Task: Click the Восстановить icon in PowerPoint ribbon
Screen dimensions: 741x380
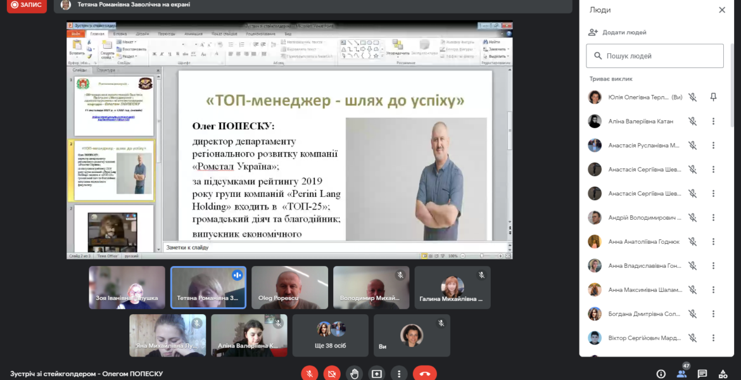Action: pos(119,49)
